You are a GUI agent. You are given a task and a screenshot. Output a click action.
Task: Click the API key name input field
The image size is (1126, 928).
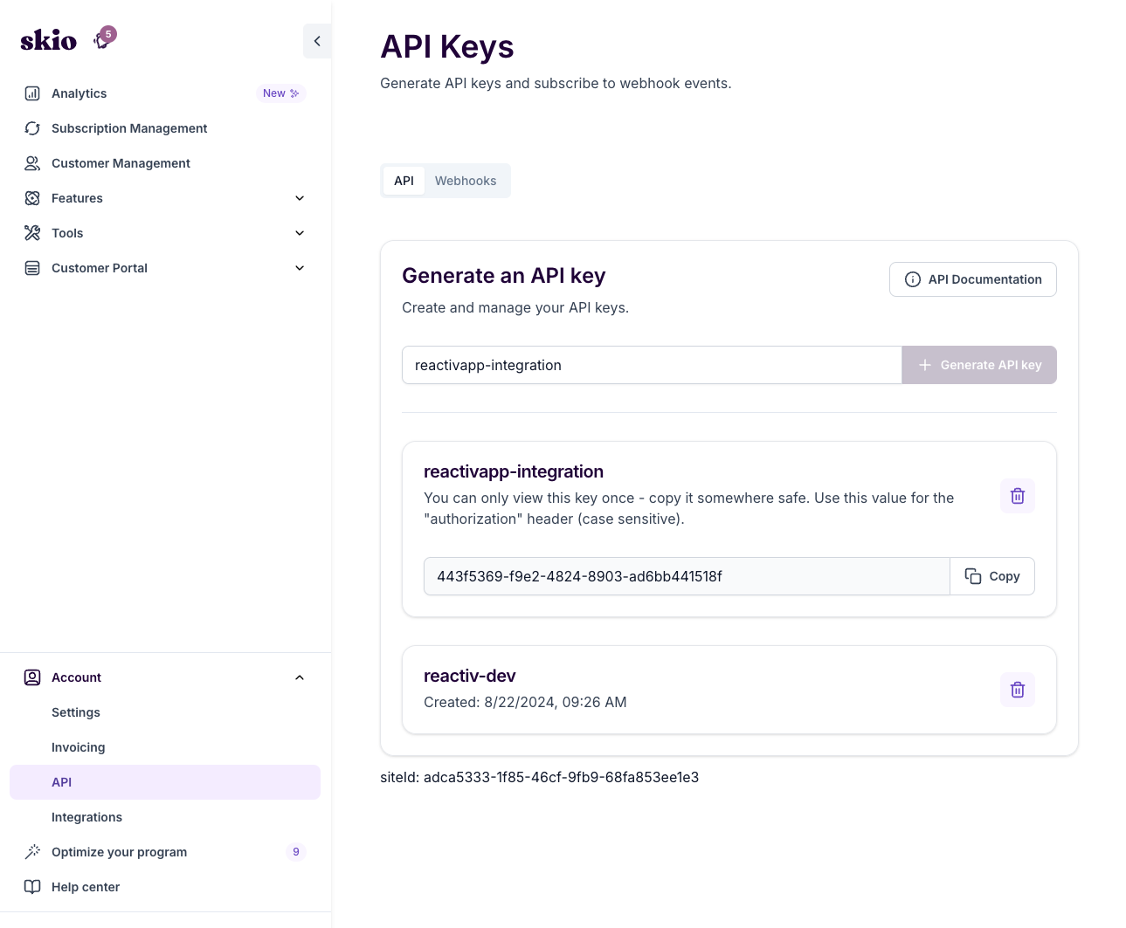(x=651, y=365)
